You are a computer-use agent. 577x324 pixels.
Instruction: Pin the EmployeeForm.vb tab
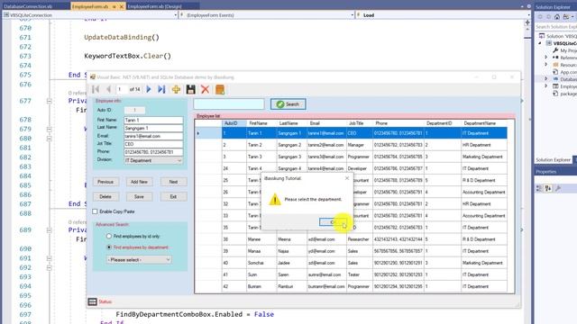tap(114, 6)
